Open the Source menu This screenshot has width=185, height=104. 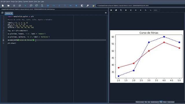pos(13,1)
